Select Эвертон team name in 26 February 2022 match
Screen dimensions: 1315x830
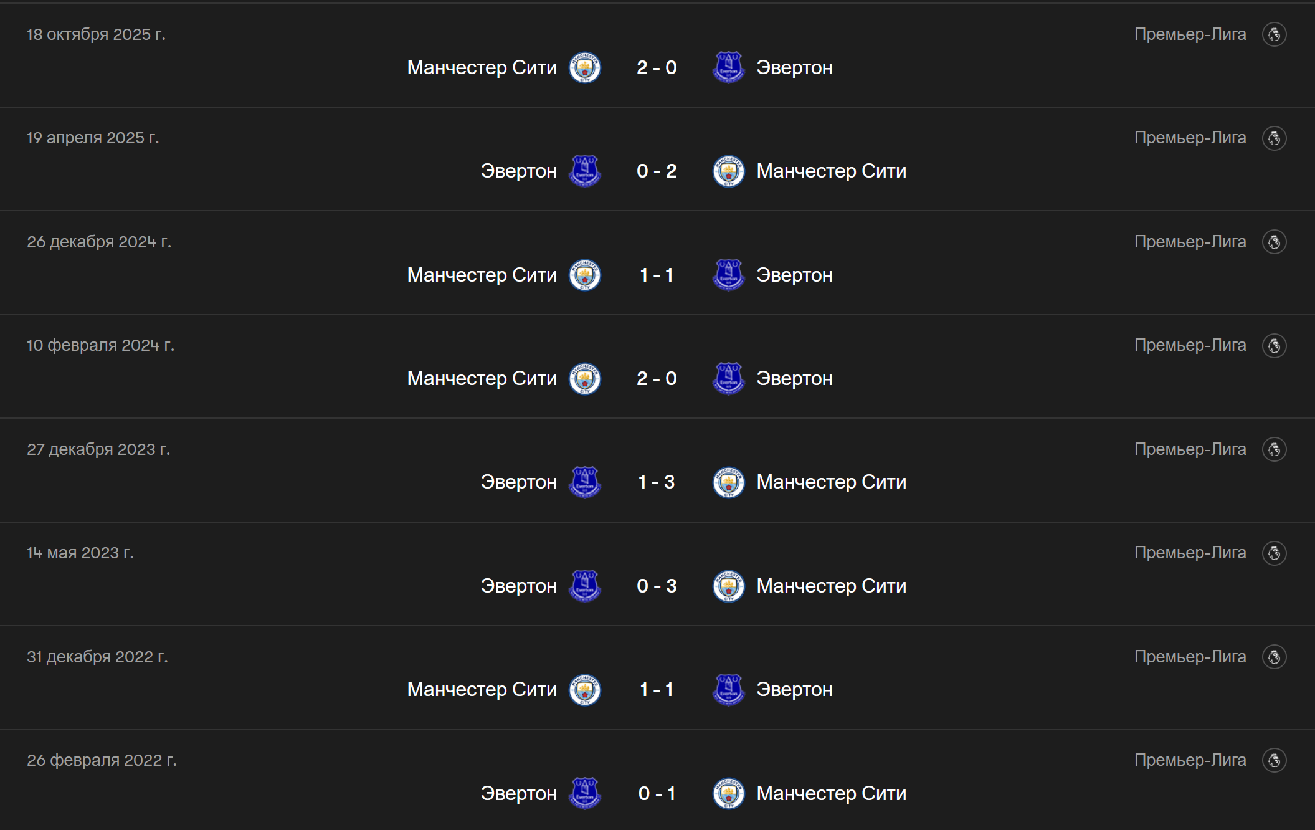click(x=519, y=793)
